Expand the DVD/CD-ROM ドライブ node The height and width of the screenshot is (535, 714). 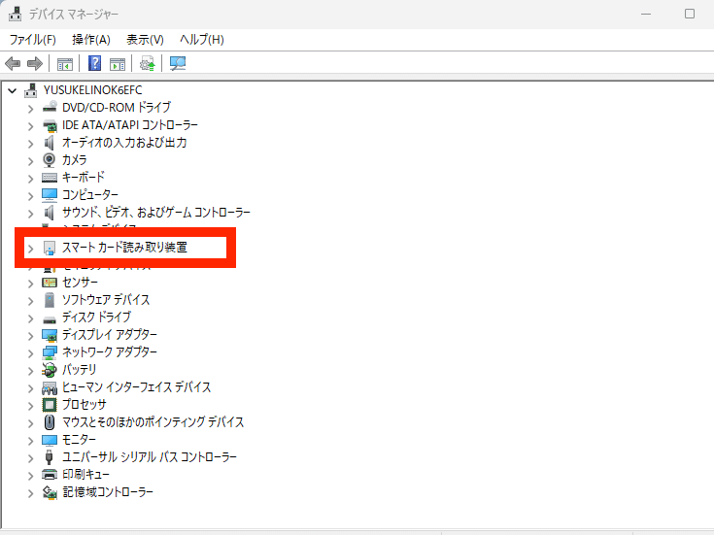pos(30,109)
